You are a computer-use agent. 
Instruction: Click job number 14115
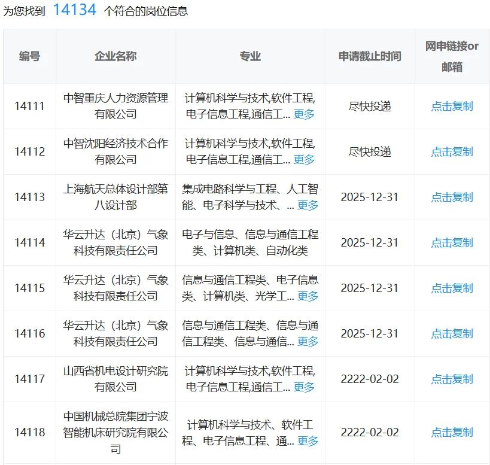(x=30, y=288)
